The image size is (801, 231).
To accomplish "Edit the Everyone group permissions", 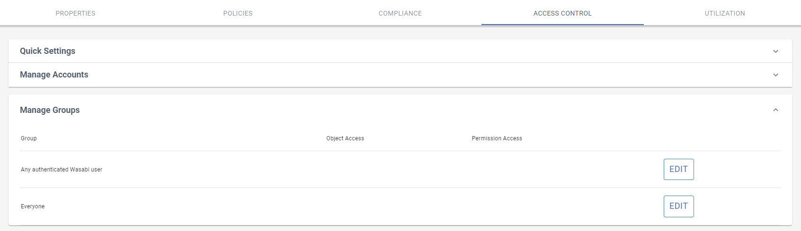I will tap(678, 206).
